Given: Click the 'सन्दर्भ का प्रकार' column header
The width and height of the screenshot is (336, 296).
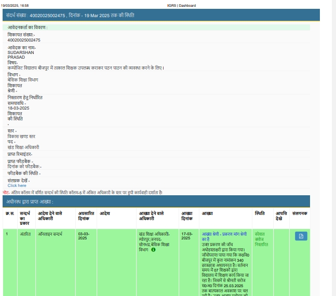Looking at the screenshot, I should tap(26, 218).
